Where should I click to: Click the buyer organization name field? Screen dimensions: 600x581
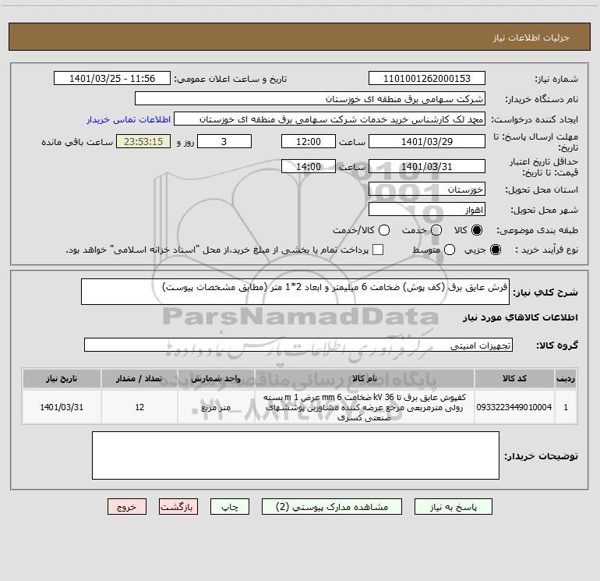click(310, 98)
